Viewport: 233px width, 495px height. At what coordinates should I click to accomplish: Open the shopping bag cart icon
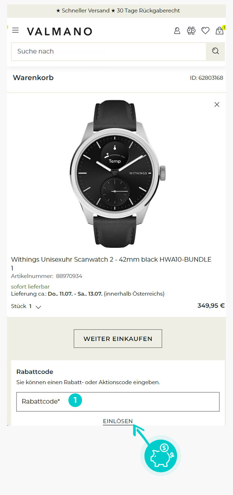pos(220,30)
